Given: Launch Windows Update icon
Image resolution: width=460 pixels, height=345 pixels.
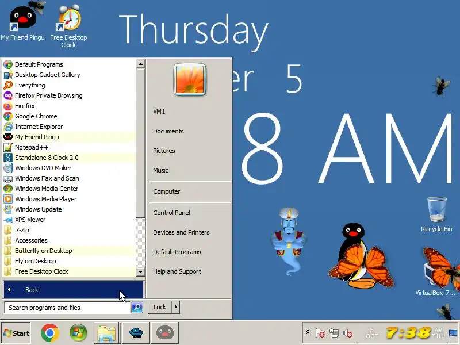Looking at the screenshot, I should click(x=8, y=209).
